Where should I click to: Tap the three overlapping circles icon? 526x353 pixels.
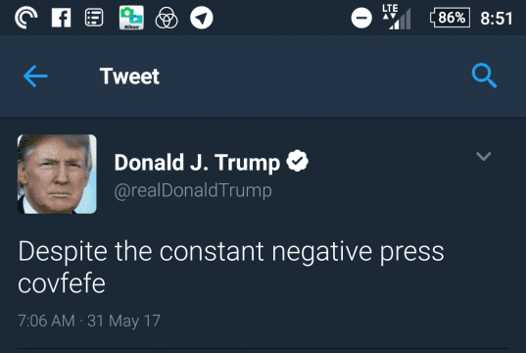point(167,18)
